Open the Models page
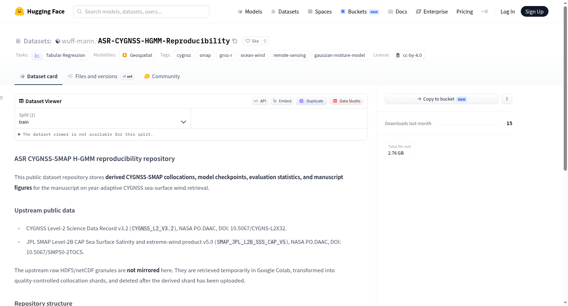This screenshot has height=306, width=568. [x=250, y=11]
